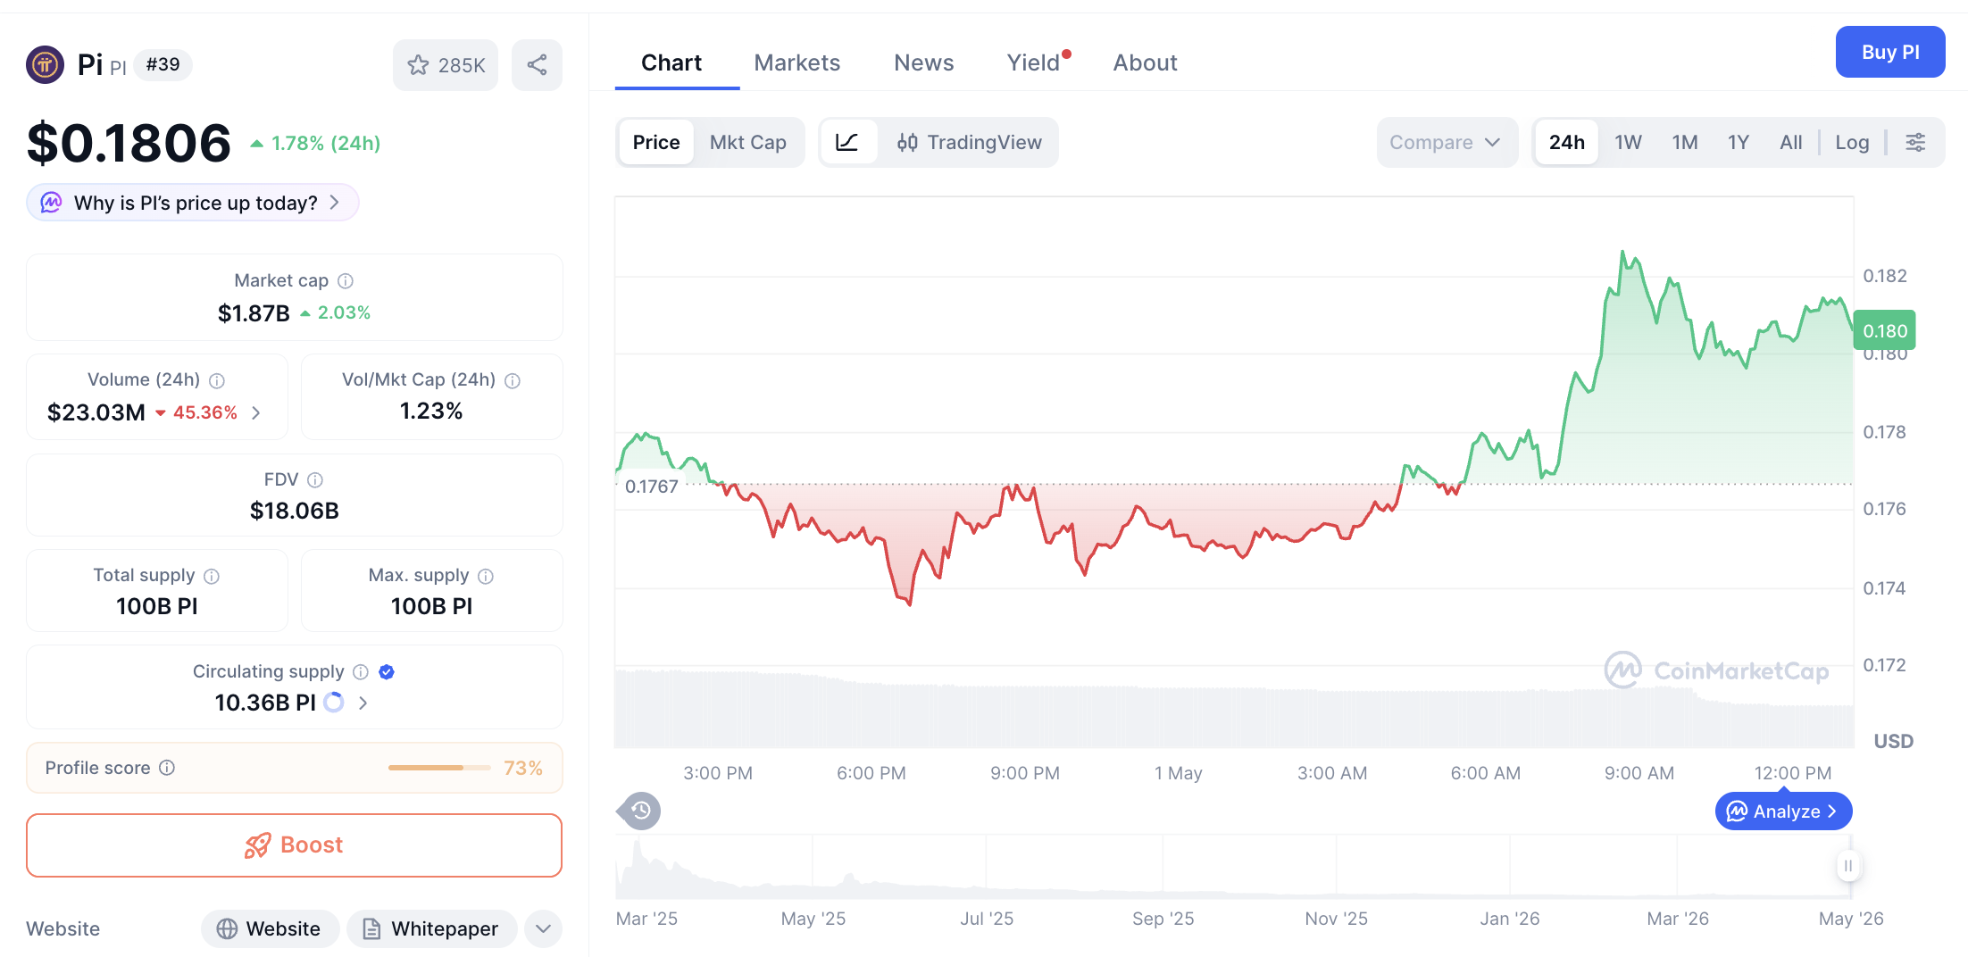Expand more links dropdown chevron
1968x957 pixels.
click(543, 928)
